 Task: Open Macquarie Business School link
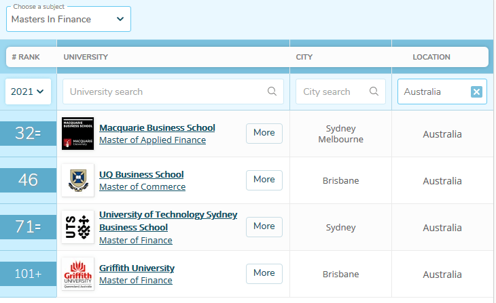[157, 128]
